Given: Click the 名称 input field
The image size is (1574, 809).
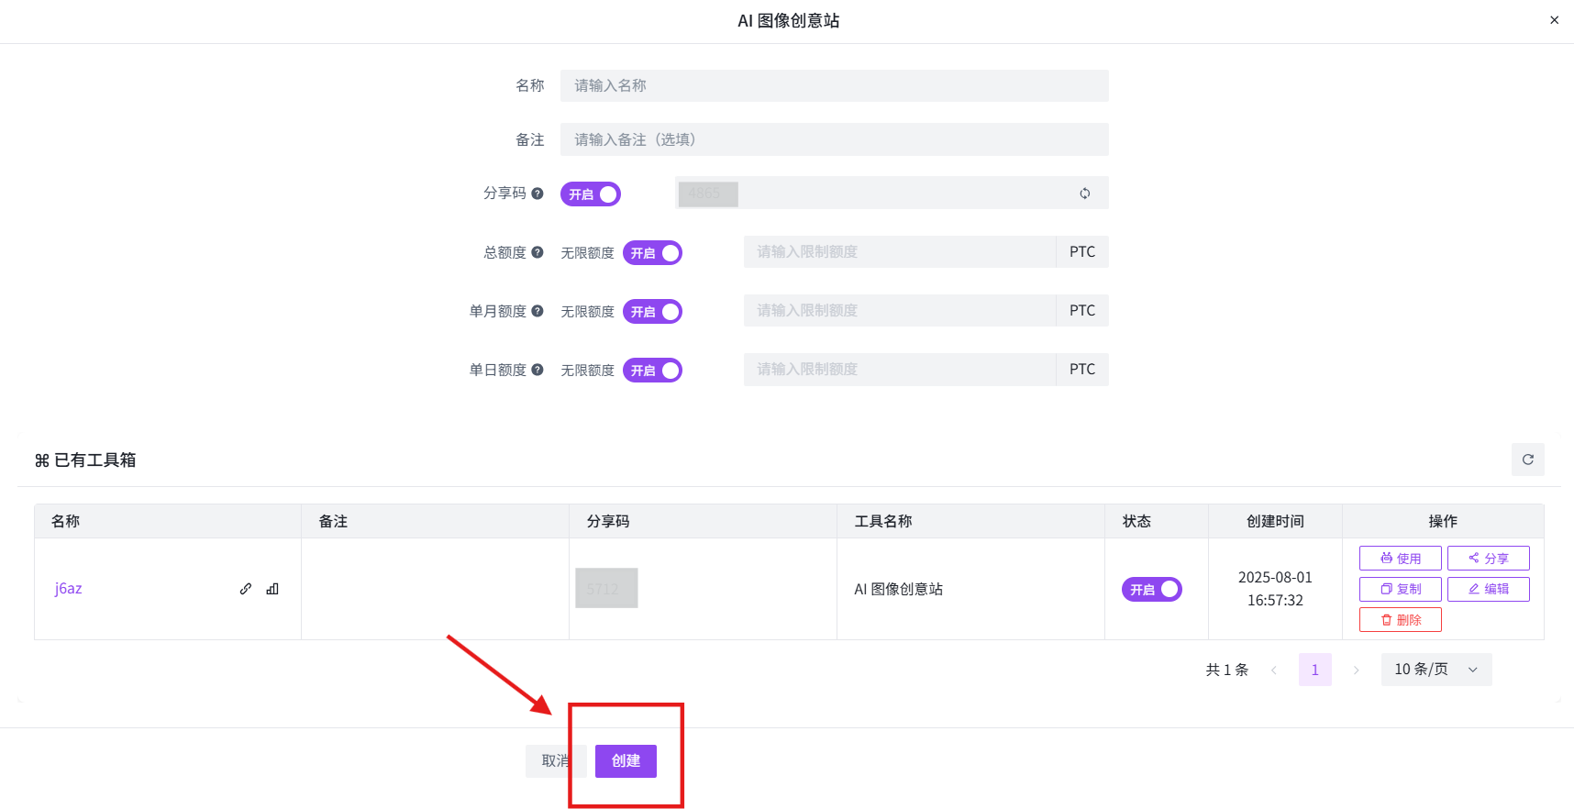Looking at the screenshot, I should pos(834,85).
